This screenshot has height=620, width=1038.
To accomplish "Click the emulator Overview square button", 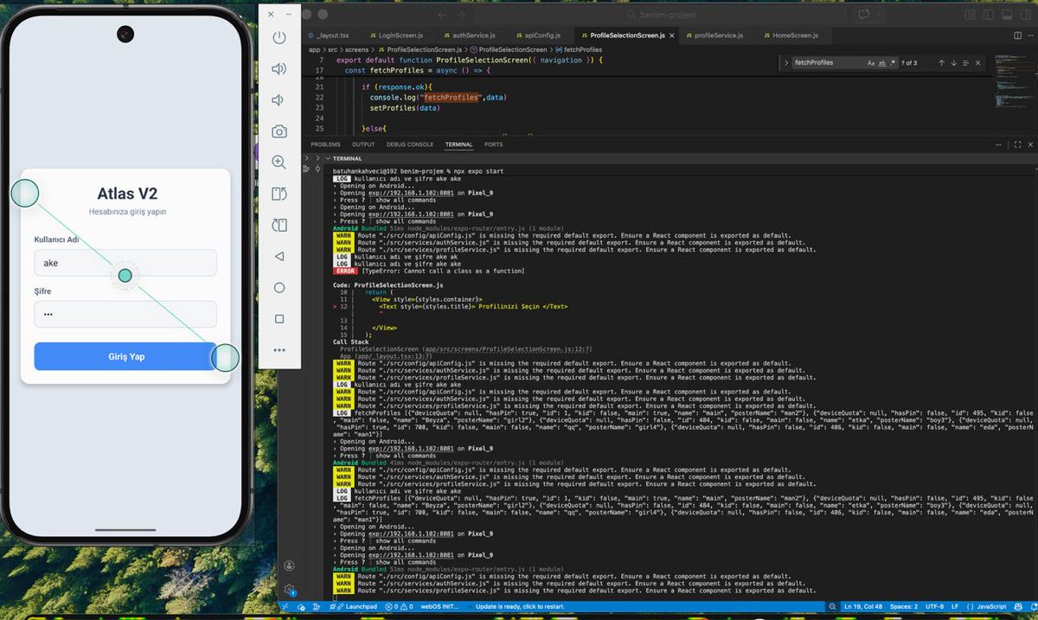I will pyautogui.click(x=279, y=318).
